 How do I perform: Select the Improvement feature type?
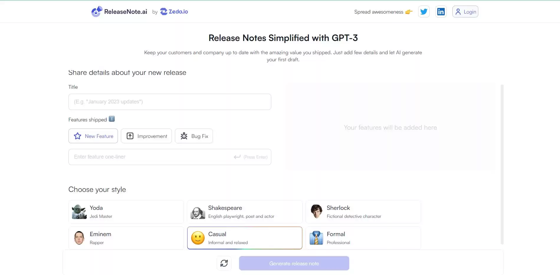tap(146, 136)
